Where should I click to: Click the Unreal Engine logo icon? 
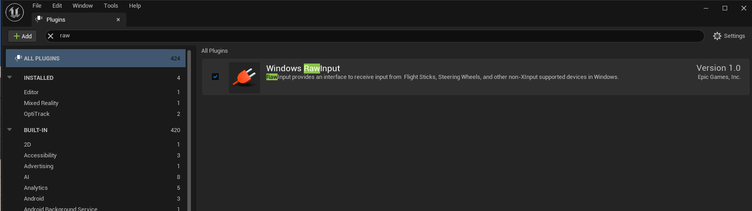14,12
